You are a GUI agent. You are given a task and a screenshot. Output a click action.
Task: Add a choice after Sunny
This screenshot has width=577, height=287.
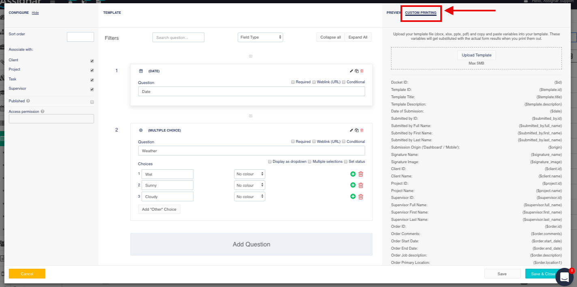(x=353, y=185)
